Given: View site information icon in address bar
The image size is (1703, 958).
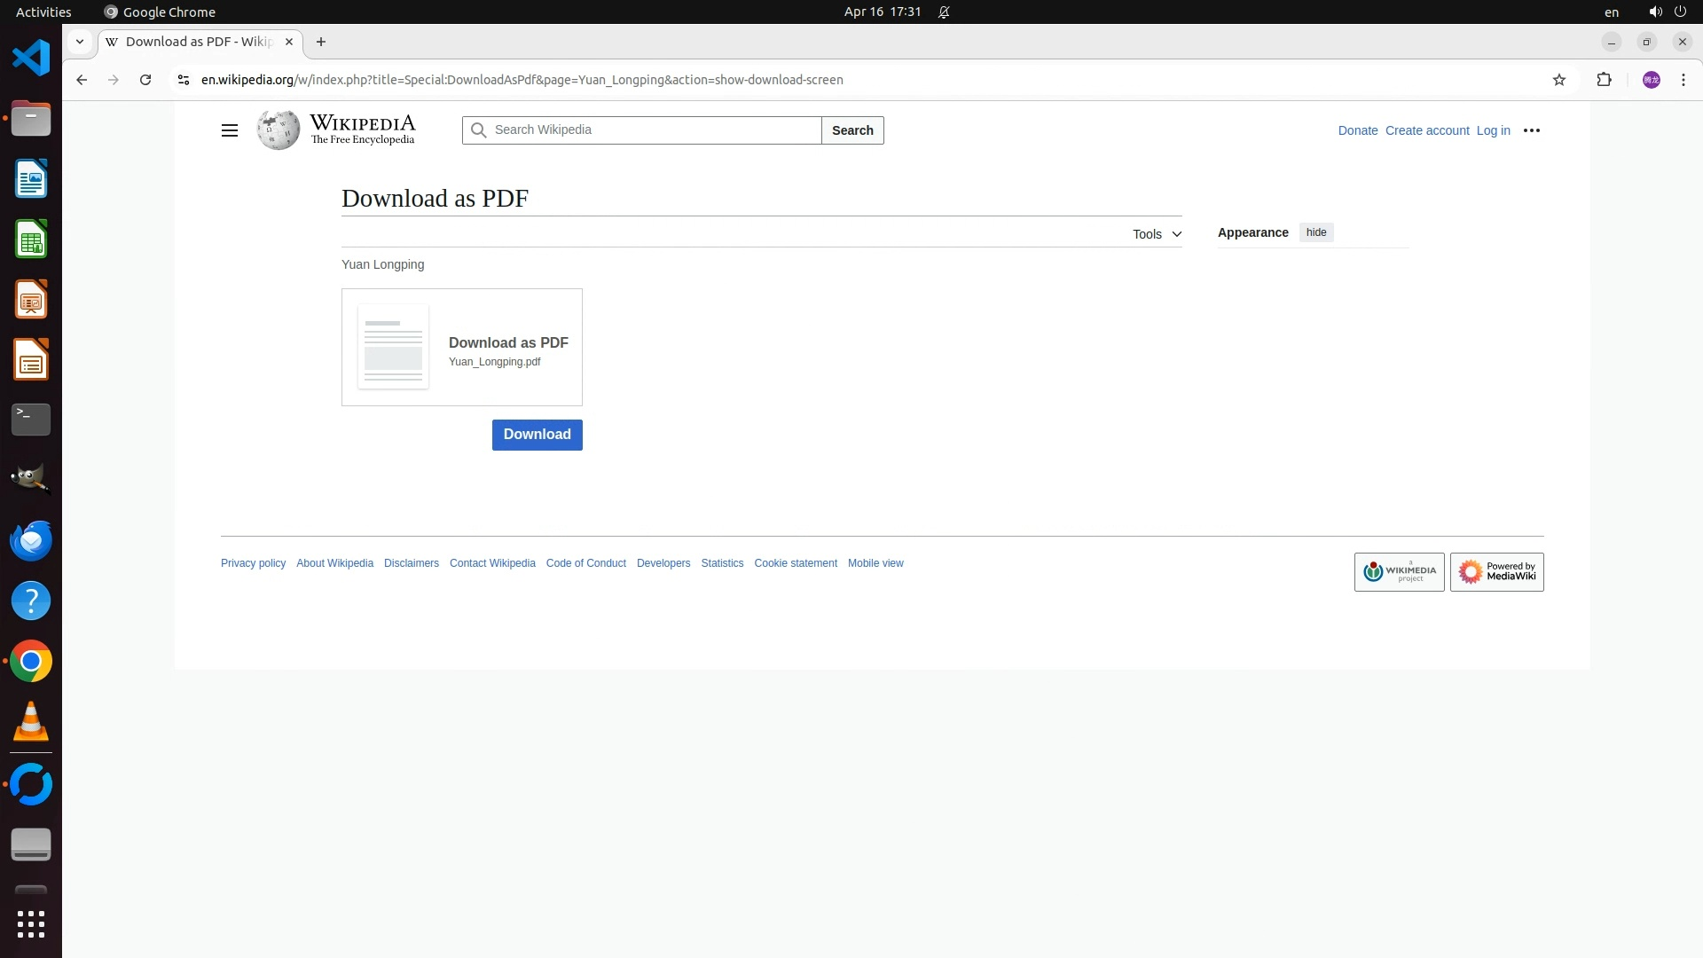Looking at the screenshot, I should [183, 80].
